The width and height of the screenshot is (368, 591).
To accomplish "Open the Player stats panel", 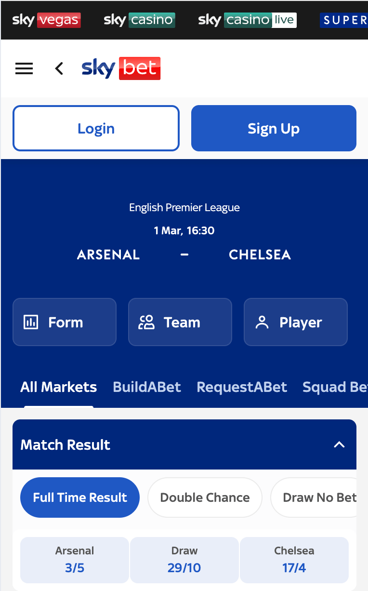I will [x=296, y=322].
